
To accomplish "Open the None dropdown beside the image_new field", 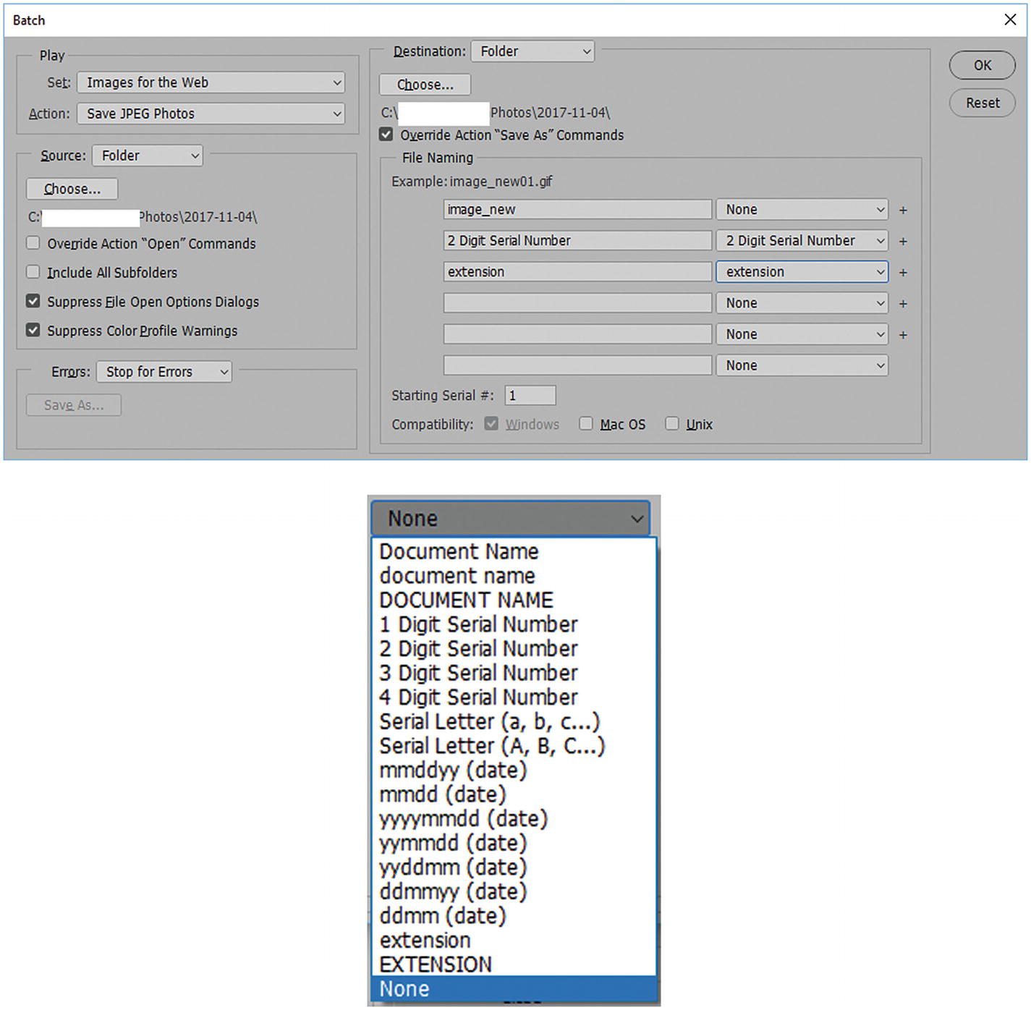I will (x=802, y=210).
